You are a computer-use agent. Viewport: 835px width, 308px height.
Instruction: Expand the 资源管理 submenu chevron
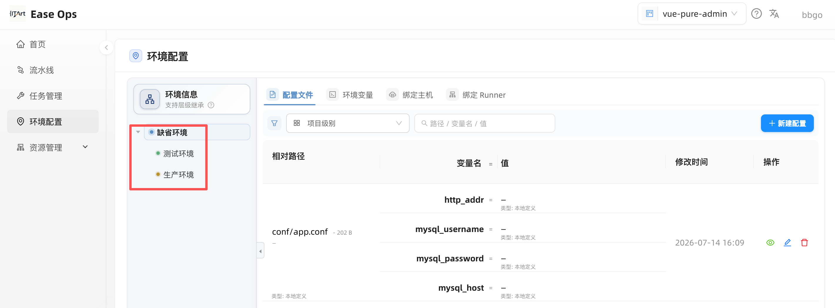[x=85, y=147]
